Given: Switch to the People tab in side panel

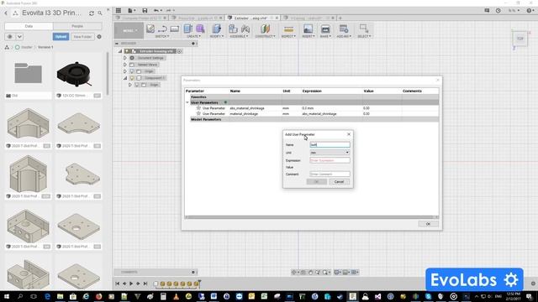Looking at the screenshot, I should pos(77,26).
